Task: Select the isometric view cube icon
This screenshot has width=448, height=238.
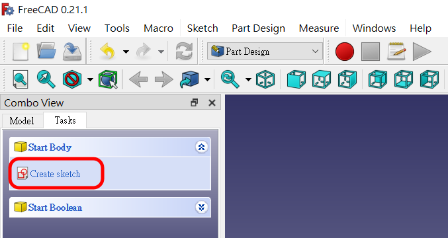Action: (265, 79)
